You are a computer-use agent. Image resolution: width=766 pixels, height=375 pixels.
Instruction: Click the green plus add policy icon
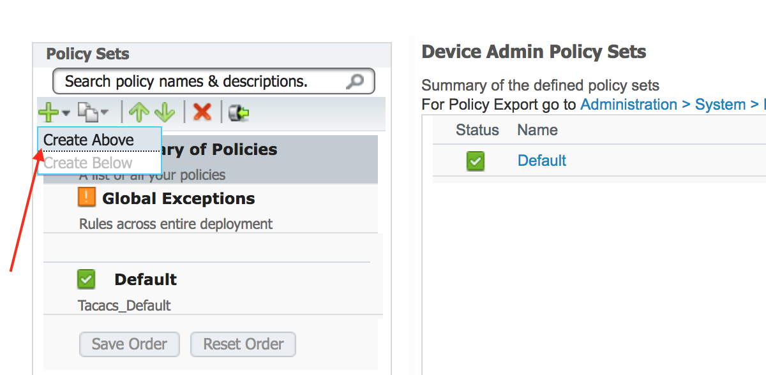(x=49, y=113)
